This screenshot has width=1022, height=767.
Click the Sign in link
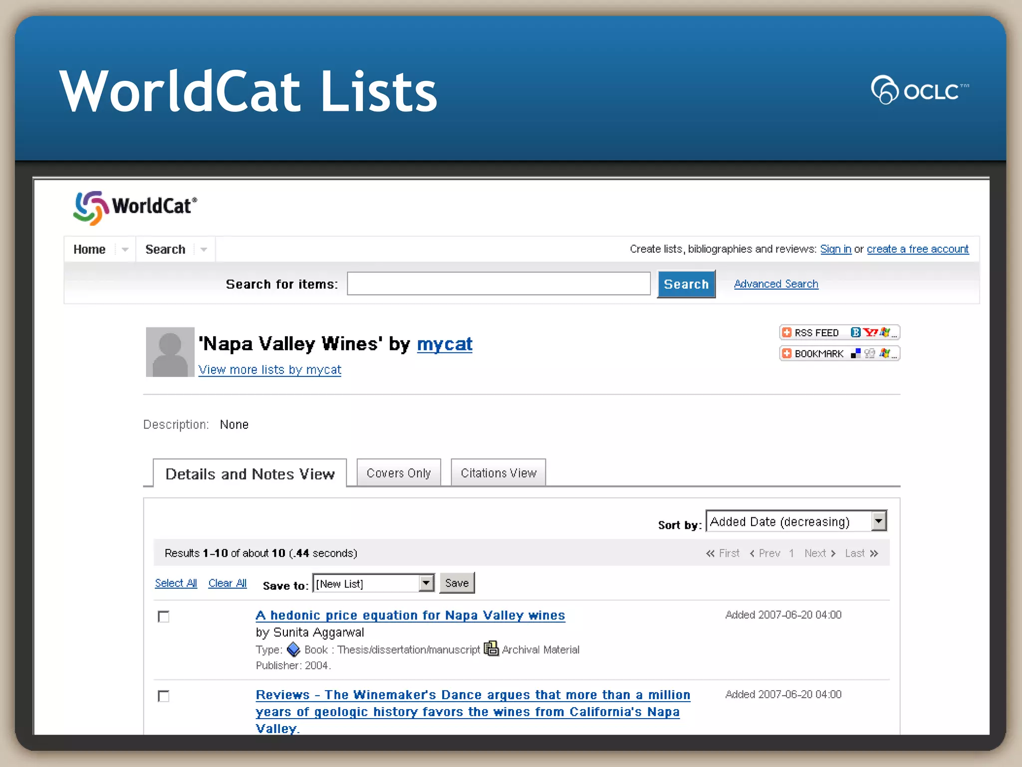[x=835, y=249]
